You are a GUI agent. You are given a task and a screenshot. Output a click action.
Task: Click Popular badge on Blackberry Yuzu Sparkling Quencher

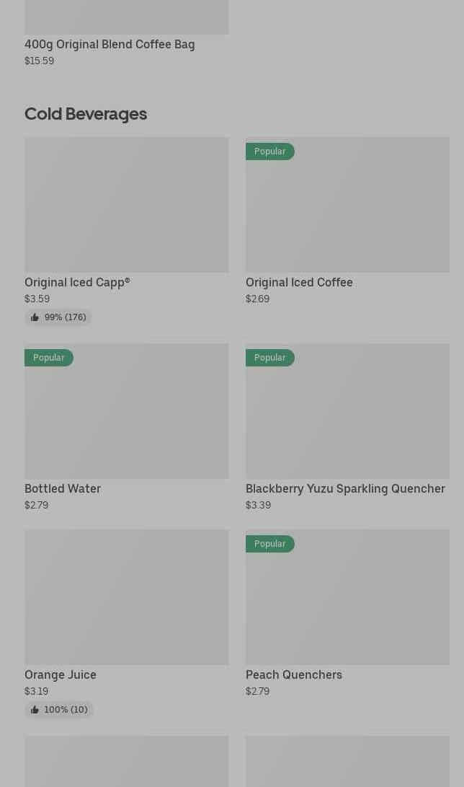269,358
